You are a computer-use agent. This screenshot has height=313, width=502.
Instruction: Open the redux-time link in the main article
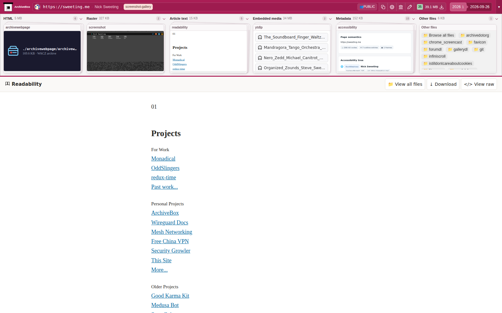point(163,177)
